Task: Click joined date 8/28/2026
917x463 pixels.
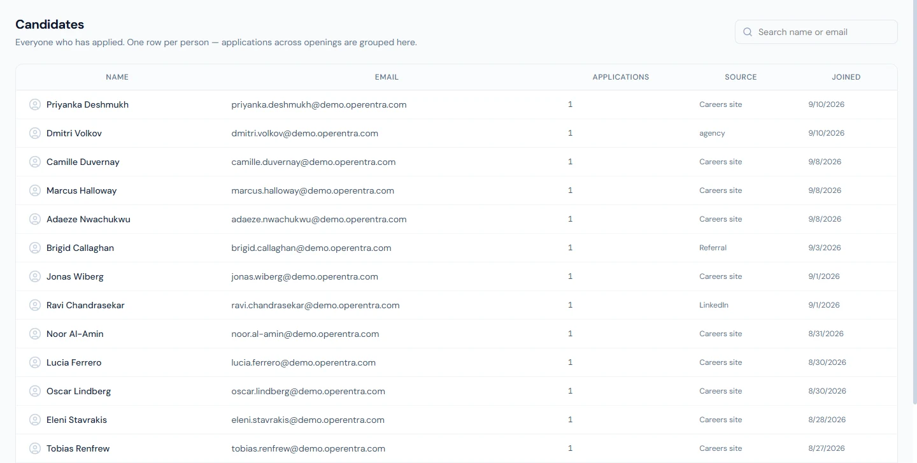Action: [827, 420]
